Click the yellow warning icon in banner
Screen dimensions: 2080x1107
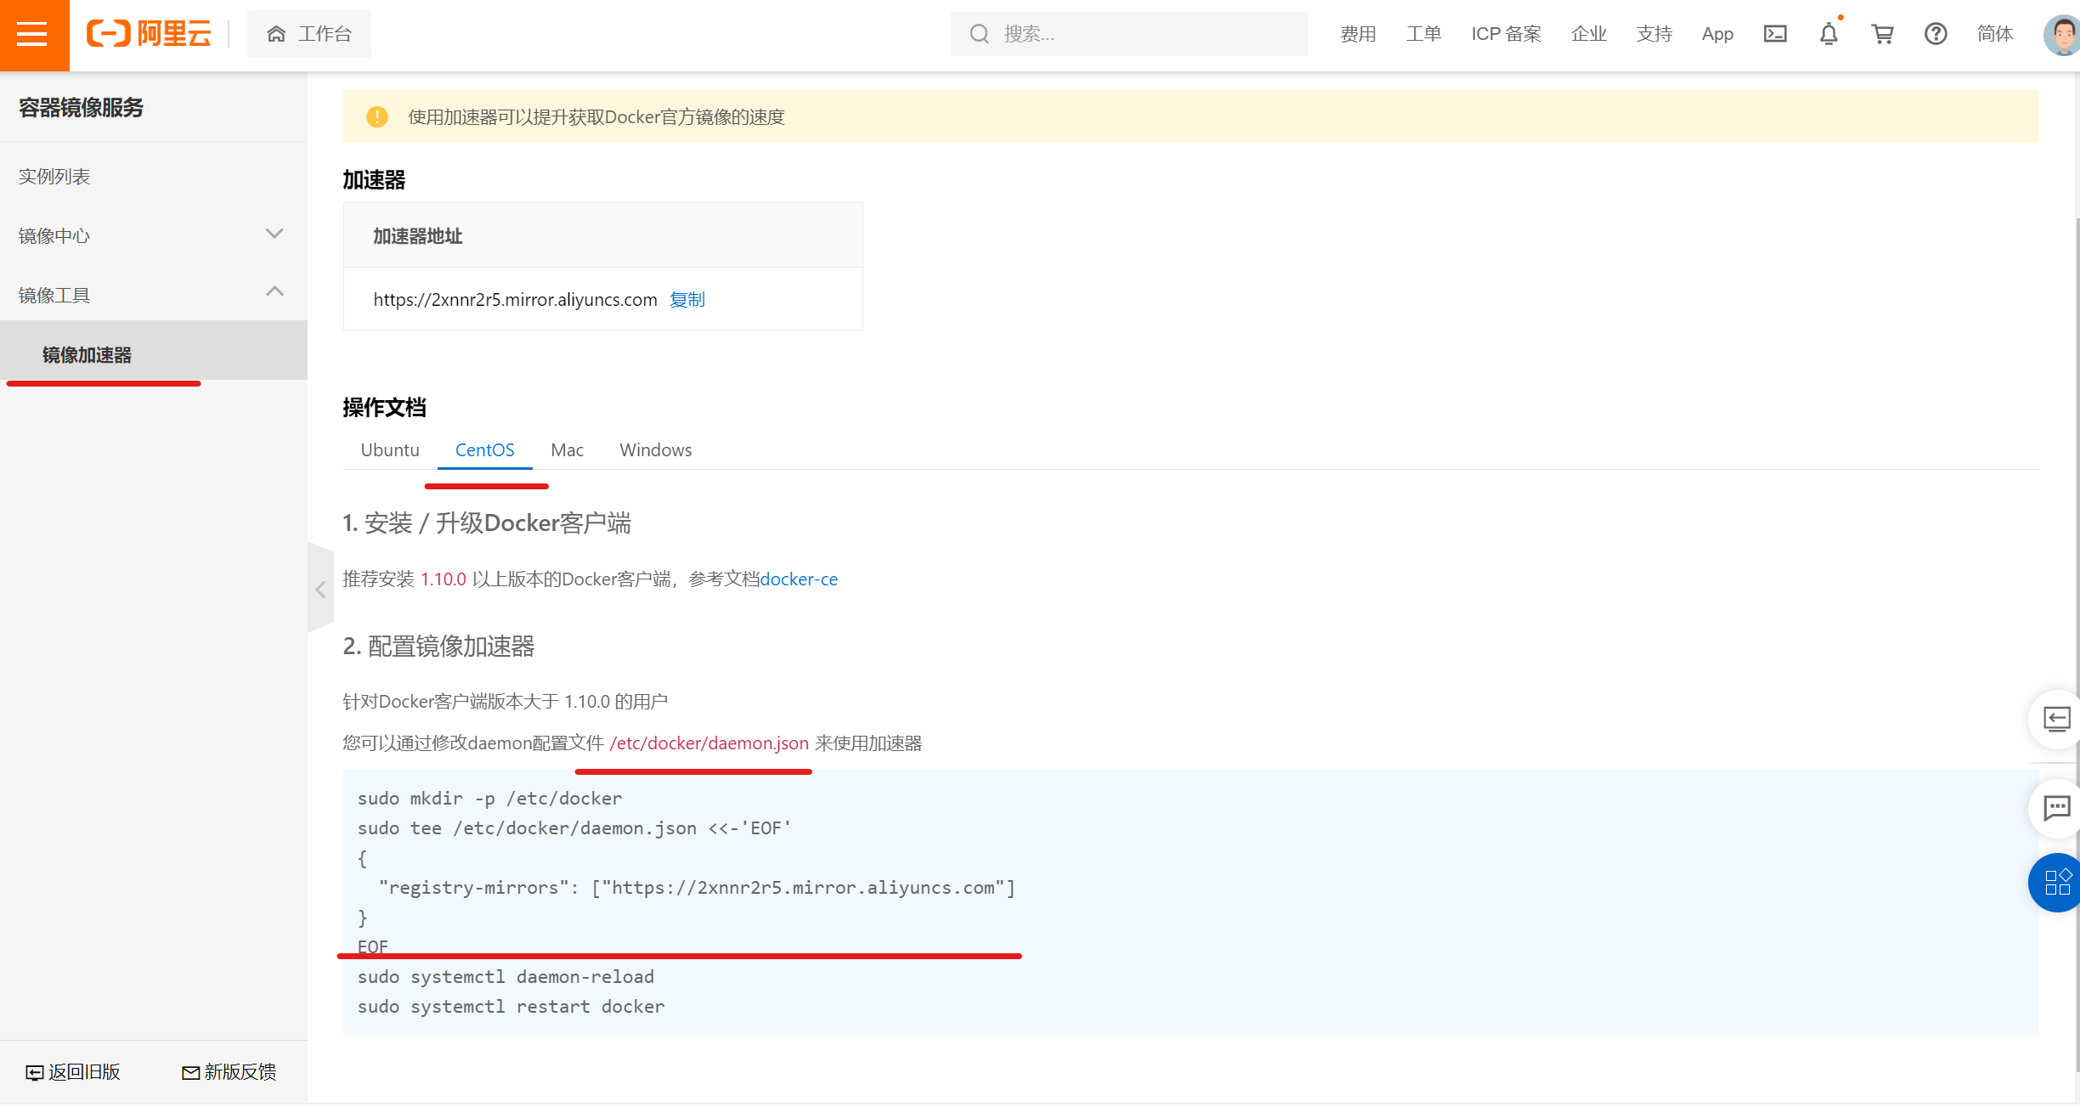(377, 116)
